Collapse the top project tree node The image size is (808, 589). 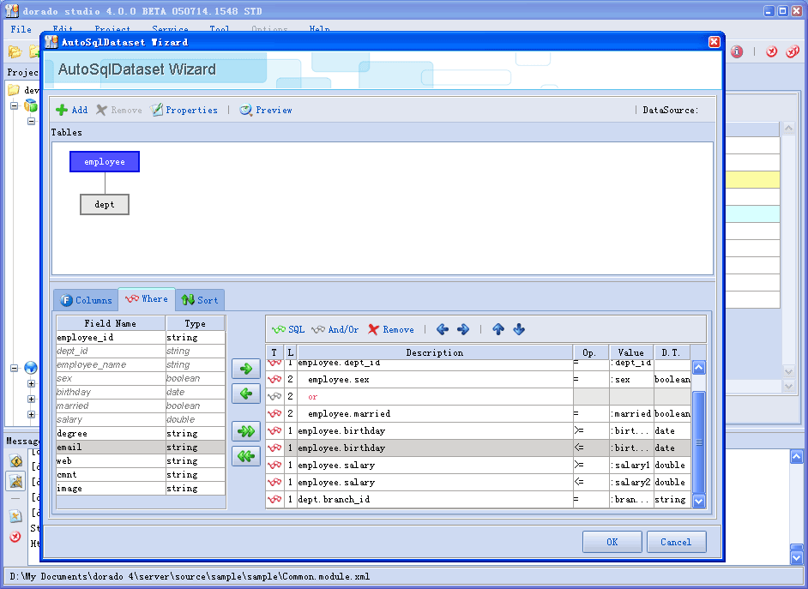pos(15,106)
